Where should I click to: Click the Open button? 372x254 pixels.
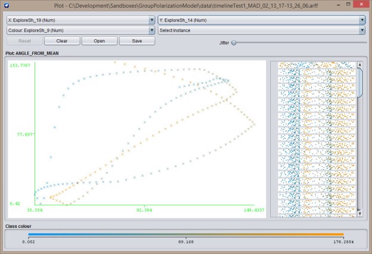coord(99,41)
